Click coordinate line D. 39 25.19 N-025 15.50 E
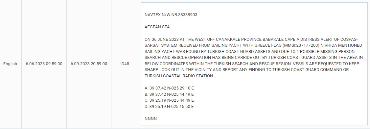This screenshot has height=129, width=370. [169, 106]
